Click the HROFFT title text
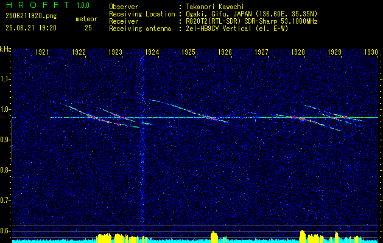This screenshot has width=383, height=243. click(x=38, y=5)
